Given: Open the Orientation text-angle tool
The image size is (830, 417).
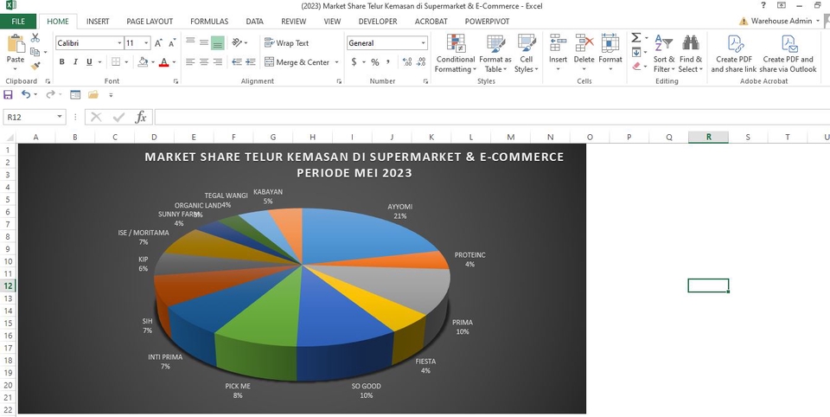Looking at the screenshot, I should pos(237,42).
